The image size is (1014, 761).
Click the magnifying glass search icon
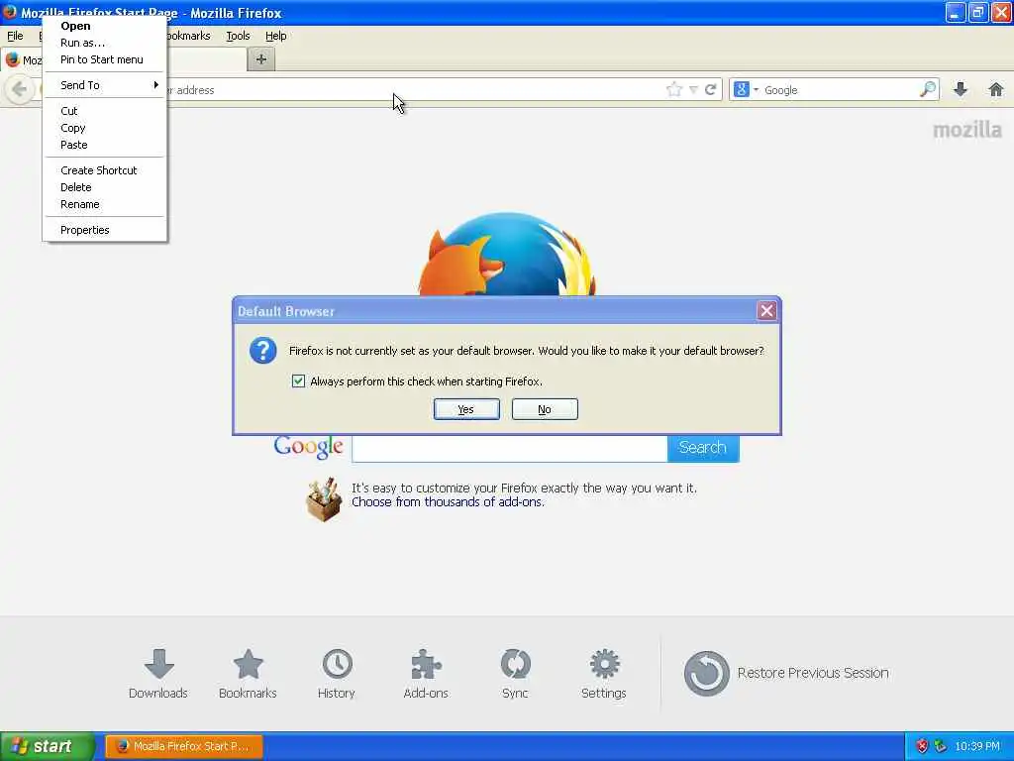pyautogui.click(x=927, y=89)
